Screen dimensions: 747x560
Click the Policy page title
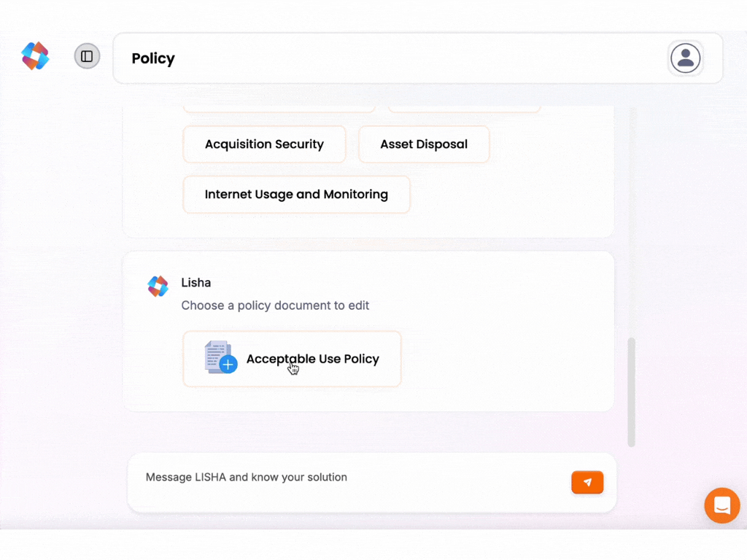(153, 58)
